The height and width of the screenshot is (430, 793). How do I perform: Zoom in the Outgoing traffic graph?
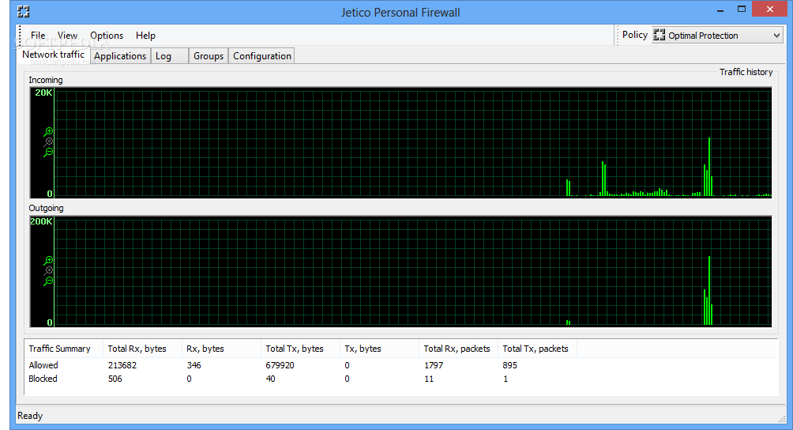pos(48,261)
